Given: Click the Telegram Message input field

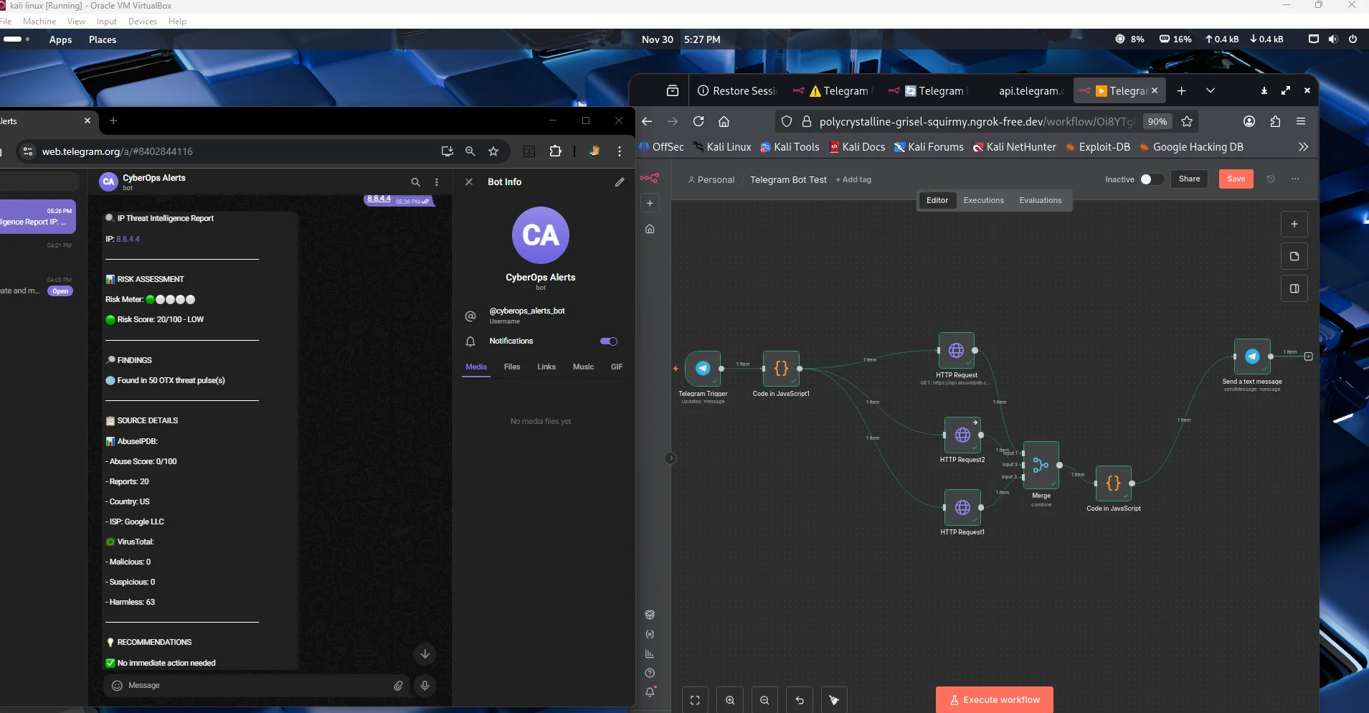Looking at the screenshot, I should pyautogui.click(x=256, y=686).
